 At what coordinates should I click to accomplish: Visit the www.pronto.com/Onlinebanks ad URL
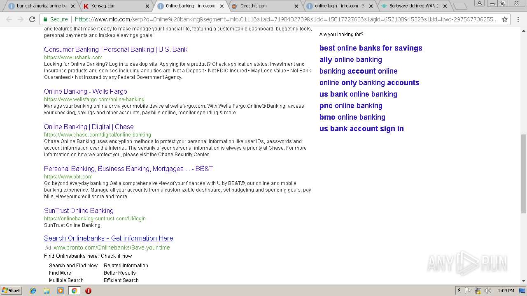[112, 247]
